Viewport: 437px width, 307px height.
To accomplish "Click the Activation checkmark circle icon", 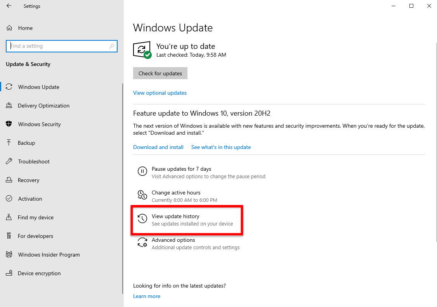I will click(x=9, y=199).
